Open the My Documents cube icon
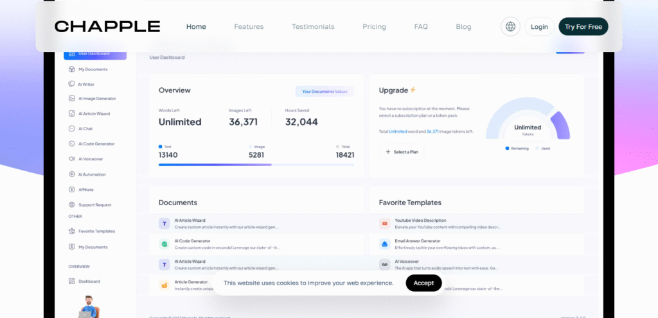The width and height of the screenshot is (658, 318). 71,69
